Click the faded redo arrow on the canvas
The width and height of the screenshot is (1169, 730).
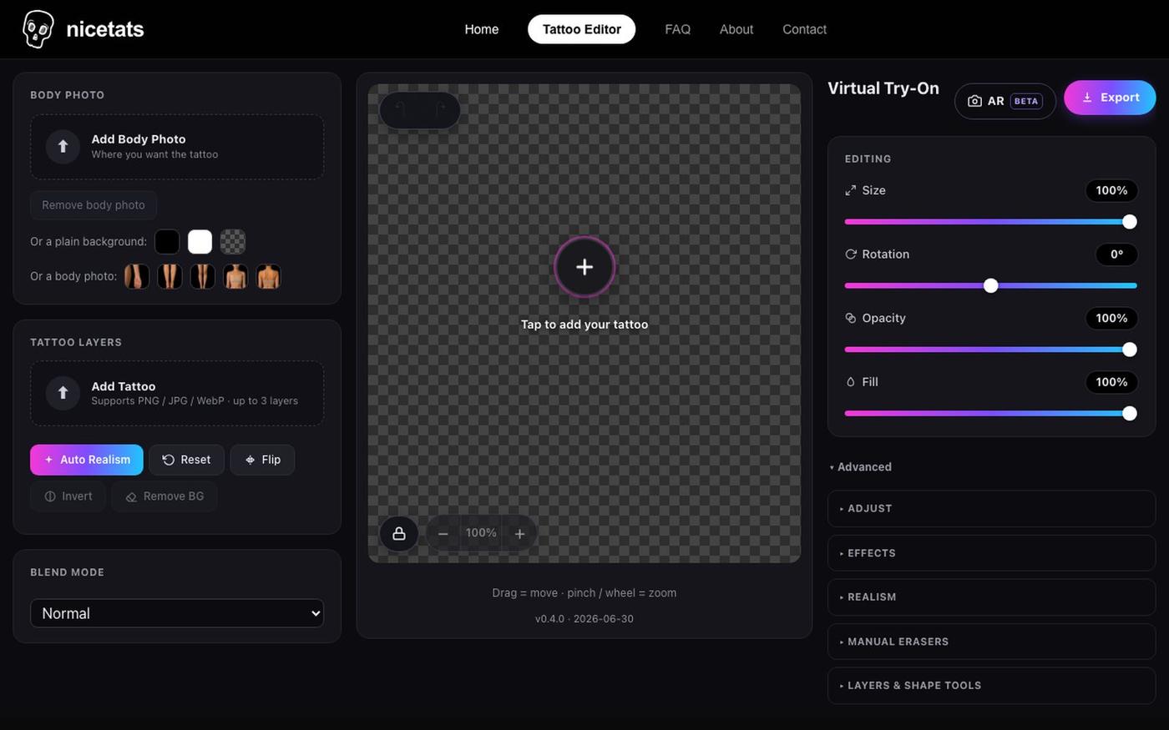pos(439,110)
